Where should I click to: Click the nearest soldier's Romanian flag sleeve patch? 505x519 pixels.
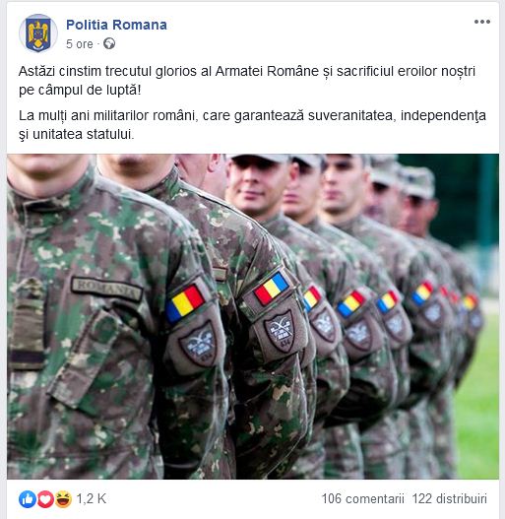(185, 304)
